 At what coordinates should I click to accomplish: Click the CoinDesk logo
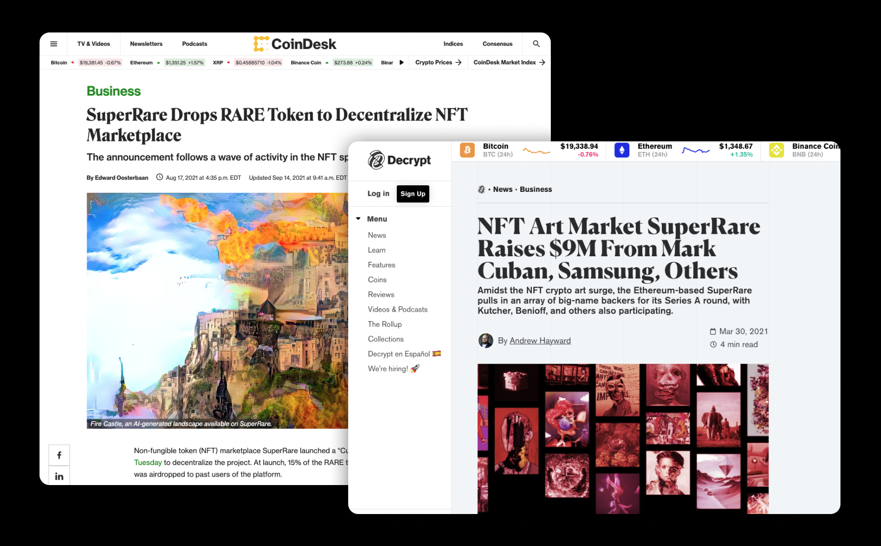pos(295,44)
